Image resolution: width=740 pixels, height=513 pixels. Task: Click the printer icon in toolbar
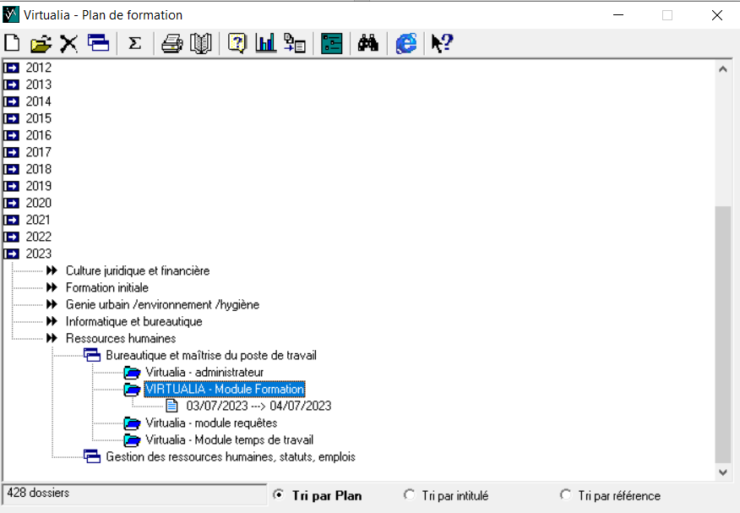click(172, 44)
